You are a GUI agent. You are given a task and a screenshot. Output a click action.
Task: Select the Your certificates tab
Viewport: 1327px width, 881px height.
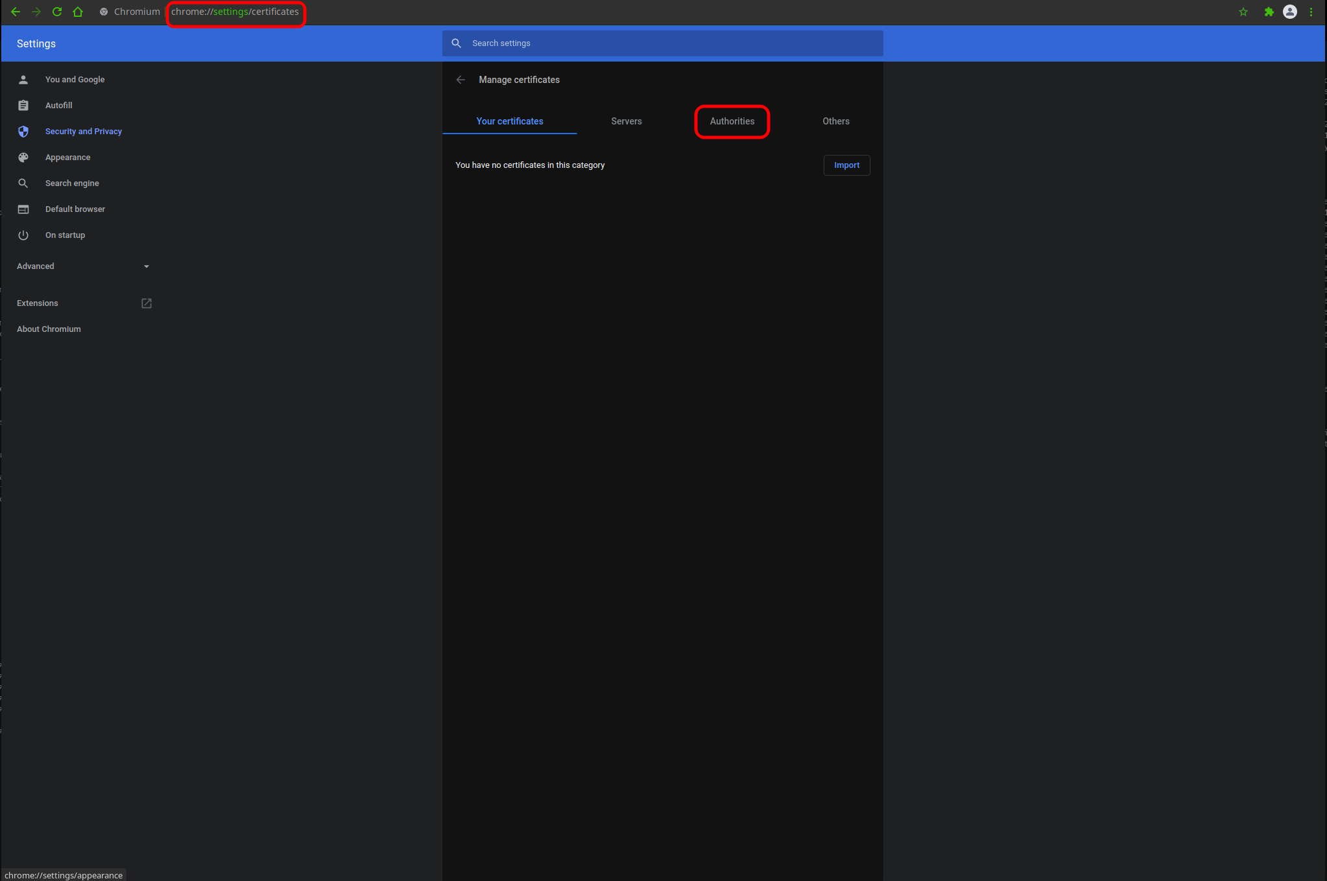(x=510, y=121)
